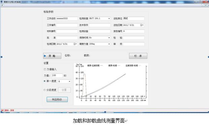
Task: Open the 送检日期 calendar picker icon
Action: click(142, 25)
